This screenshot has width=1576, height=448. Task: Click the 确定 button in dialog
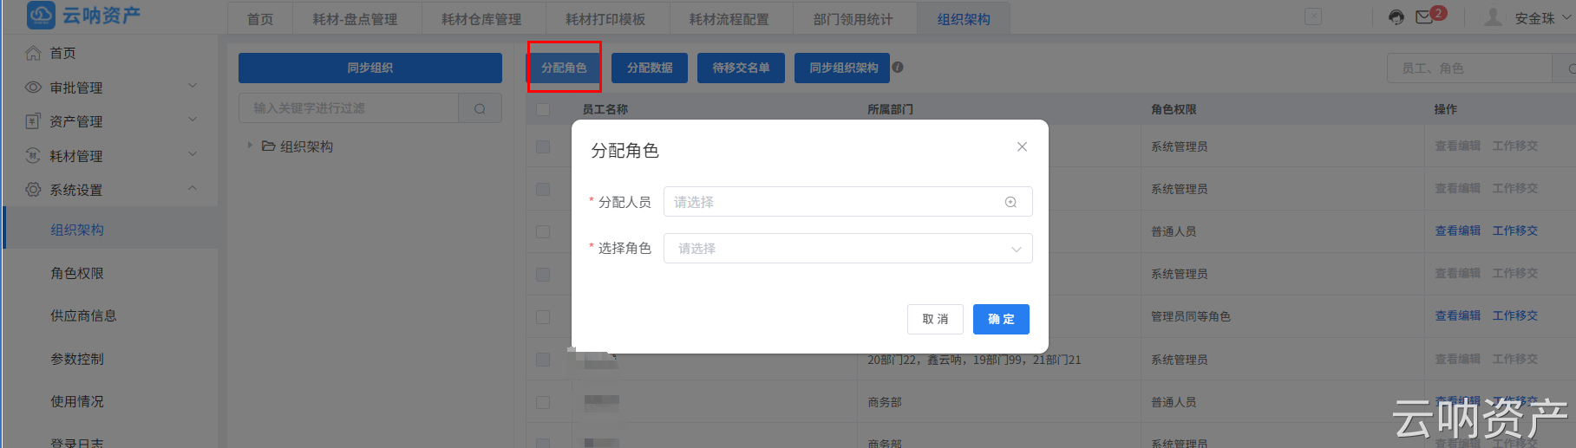tap(1001, 319)
